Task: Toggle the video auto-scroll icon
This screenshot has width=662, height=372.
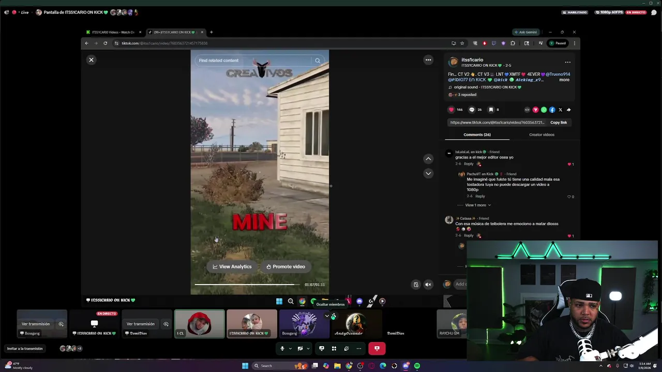Action: point(416,284)
